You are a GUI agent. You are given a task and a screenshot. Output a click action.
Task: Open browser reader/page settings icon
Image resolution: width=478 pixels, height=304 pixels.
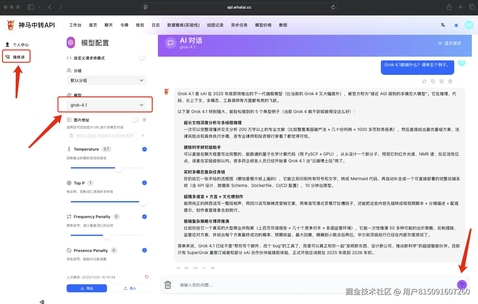point(146,7)
